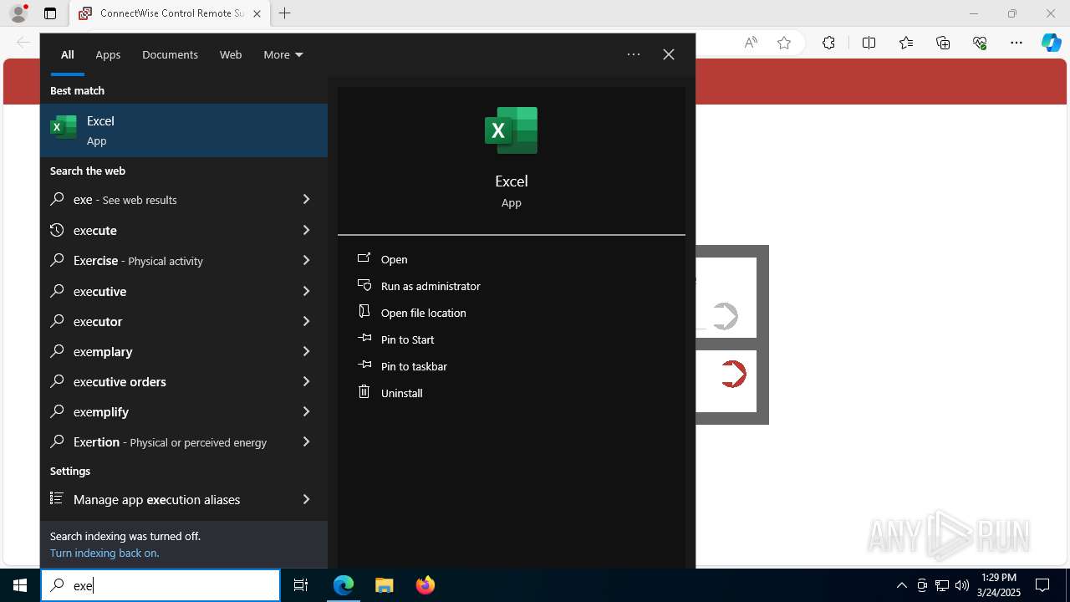
Task: Click the large Excel icon in preview pane
Action: pyautogui.click(x=511, y=130)
